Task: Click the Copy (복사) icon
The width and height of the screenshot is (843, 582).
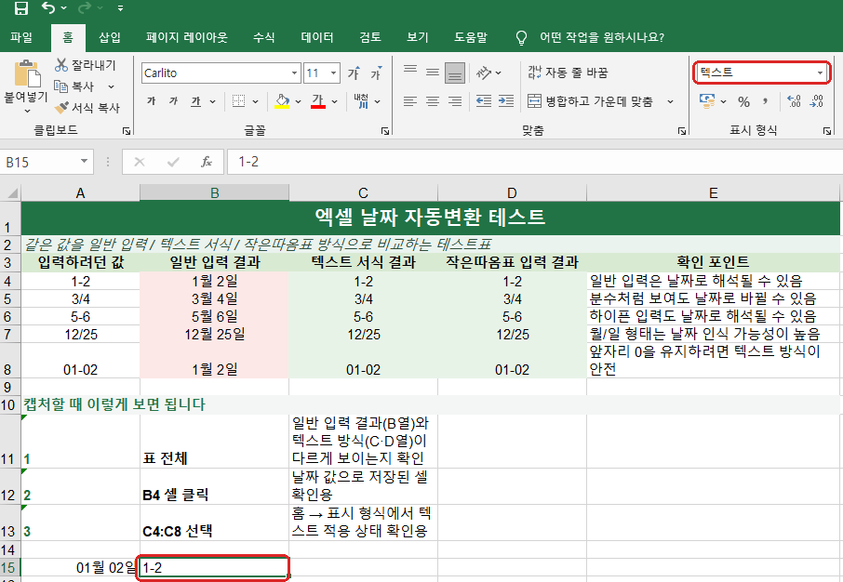Action: click(60, 86)
